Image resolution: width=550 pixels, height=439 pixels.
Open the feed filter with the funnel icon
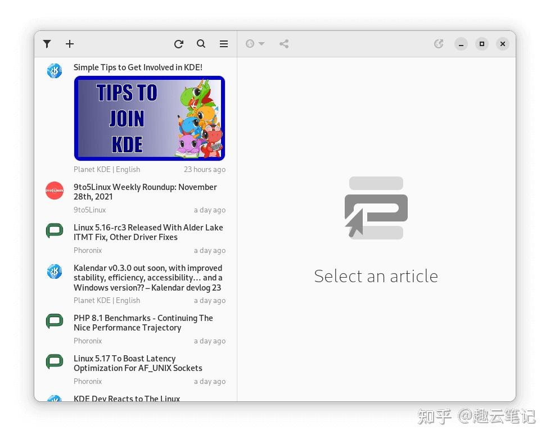(47, 44)
